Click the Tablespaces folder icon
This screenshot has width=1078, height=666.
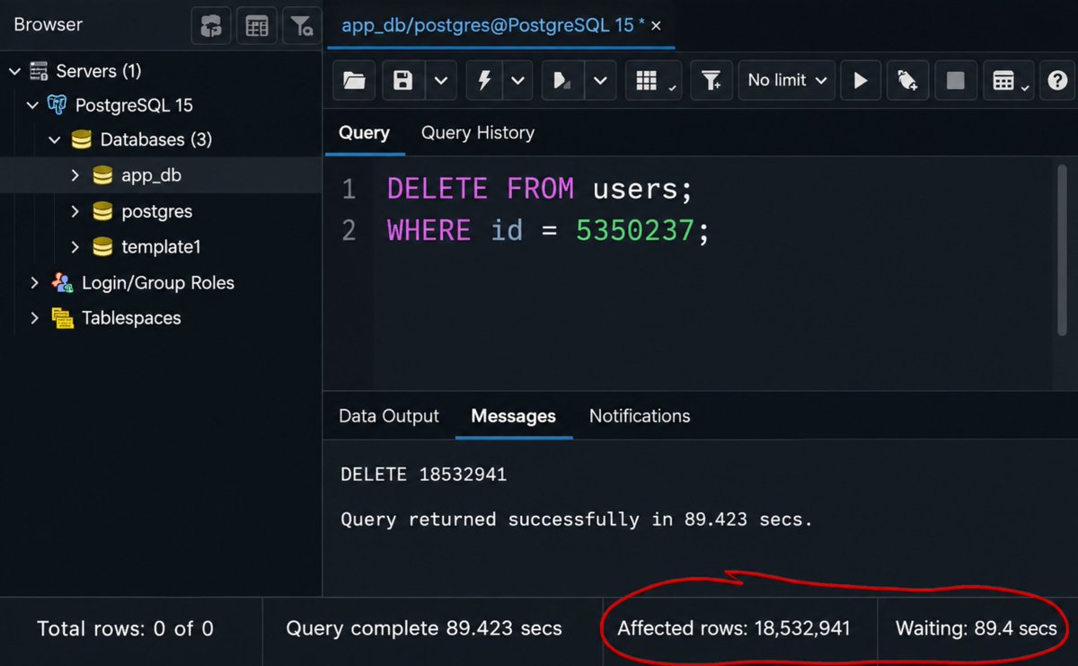62,318
